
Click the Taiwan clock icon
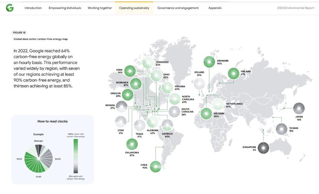coord(281,129)
